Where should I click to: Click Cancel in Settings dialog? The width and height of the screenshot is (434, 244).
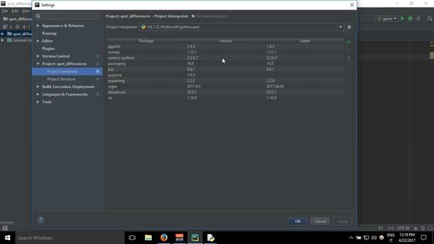click(x=320, y=222)
